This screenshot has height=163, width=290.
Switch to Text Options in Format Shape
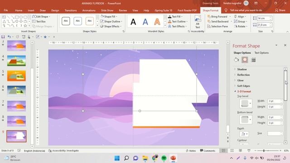pyautogui.click(x=261, y=53)
